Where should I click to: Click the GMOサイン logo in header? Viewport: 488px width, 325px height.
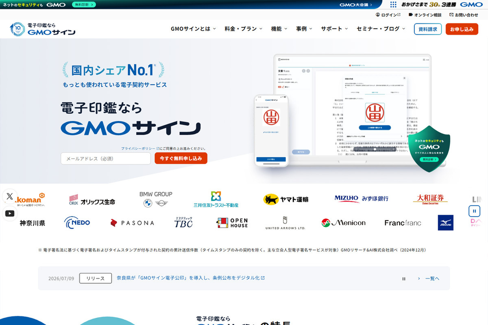(43, 29)
